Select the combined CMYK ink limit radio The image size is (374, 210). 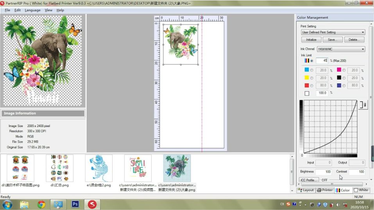coord(311,61)
